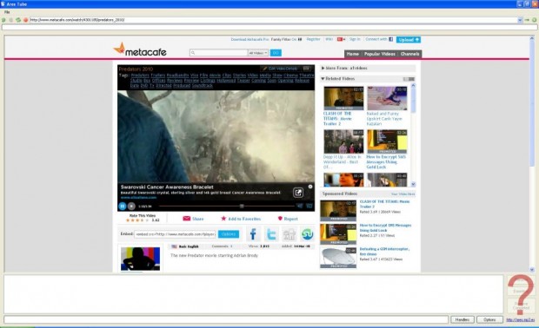Open the Channels tab
This screenshot has height=328, width=539.
409,54
